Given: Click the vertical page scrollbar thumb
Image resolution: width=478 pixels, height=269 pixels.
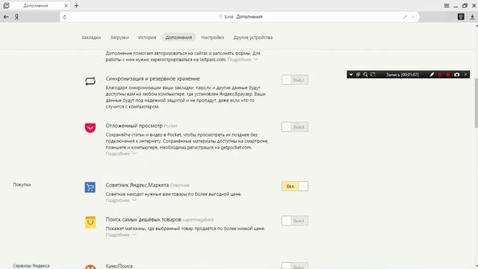Looking at the screenshot, I should [x=477, y=102].
